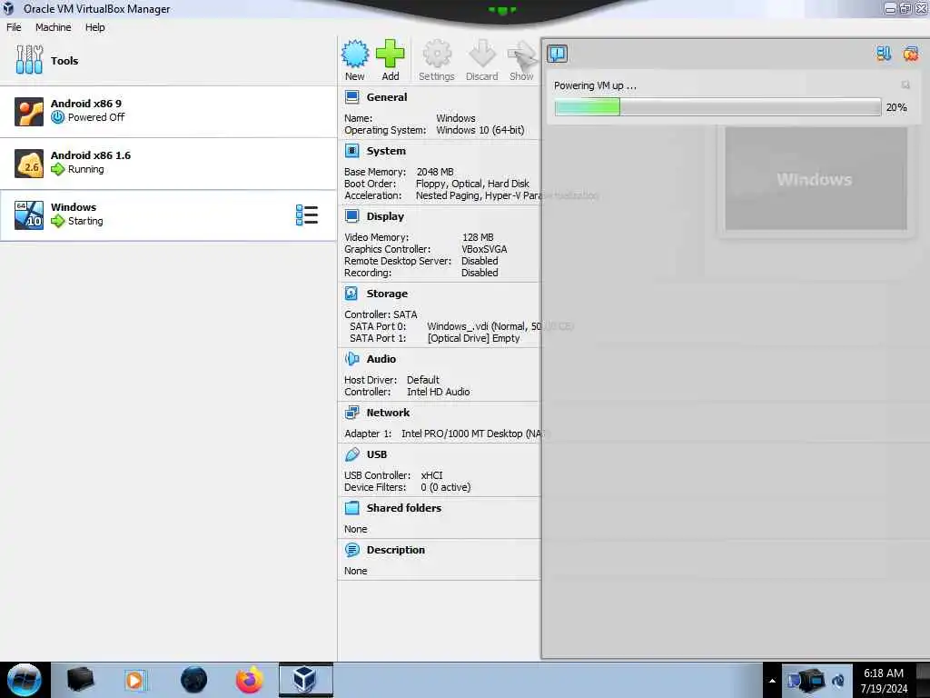930x698 pixels.
Task: Click the General section icon
Action: pos(351,96)
